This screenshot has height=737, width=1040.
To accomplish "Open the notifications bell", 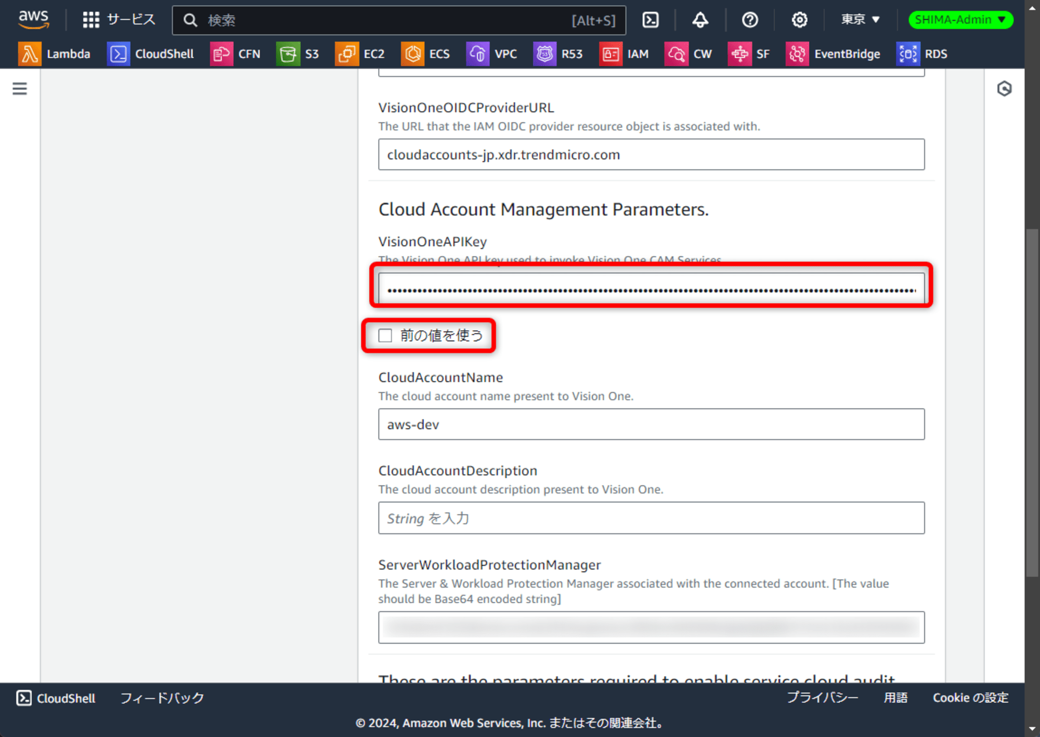I will pyautogui.click(x=700, y=20).
